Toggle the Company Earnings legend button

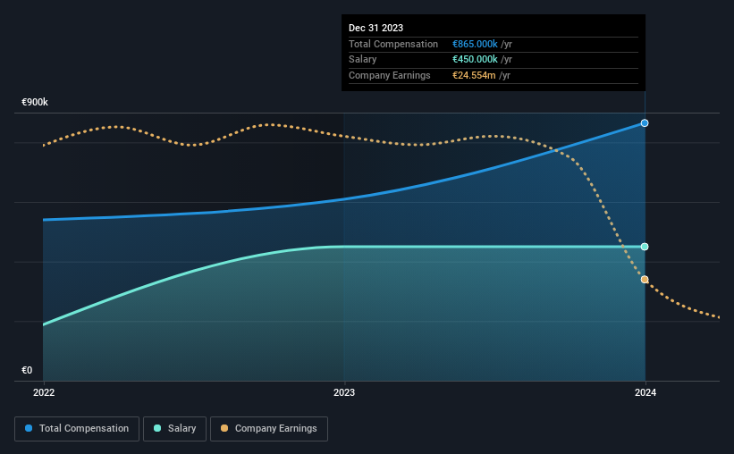pyautogui.click(x=269, y=429)
